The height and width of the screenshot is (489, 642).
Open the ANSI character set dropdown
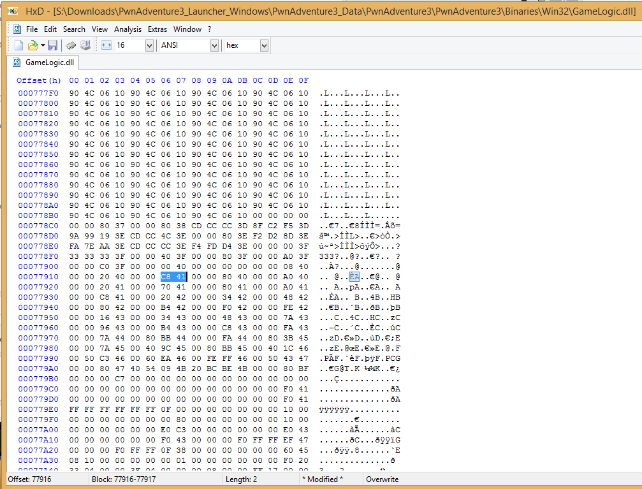coord(215,45)
